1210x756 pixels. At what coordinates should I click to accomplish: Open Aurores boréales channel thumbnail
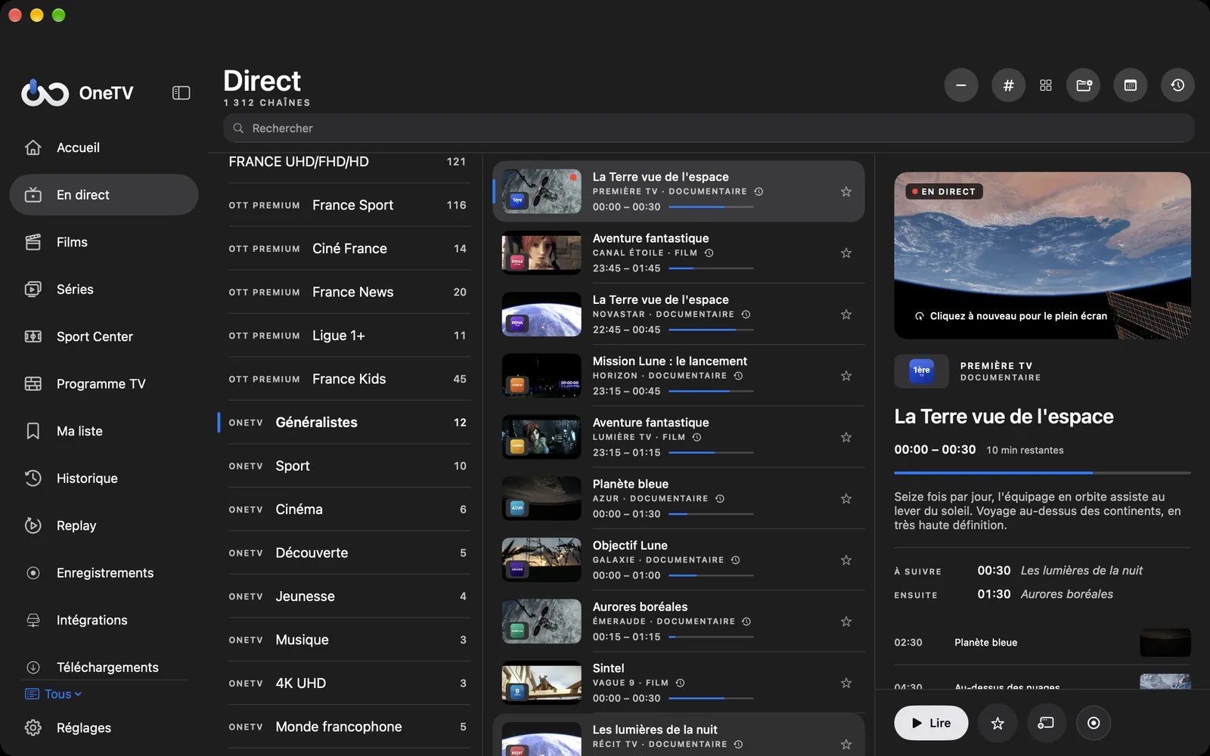541,621
